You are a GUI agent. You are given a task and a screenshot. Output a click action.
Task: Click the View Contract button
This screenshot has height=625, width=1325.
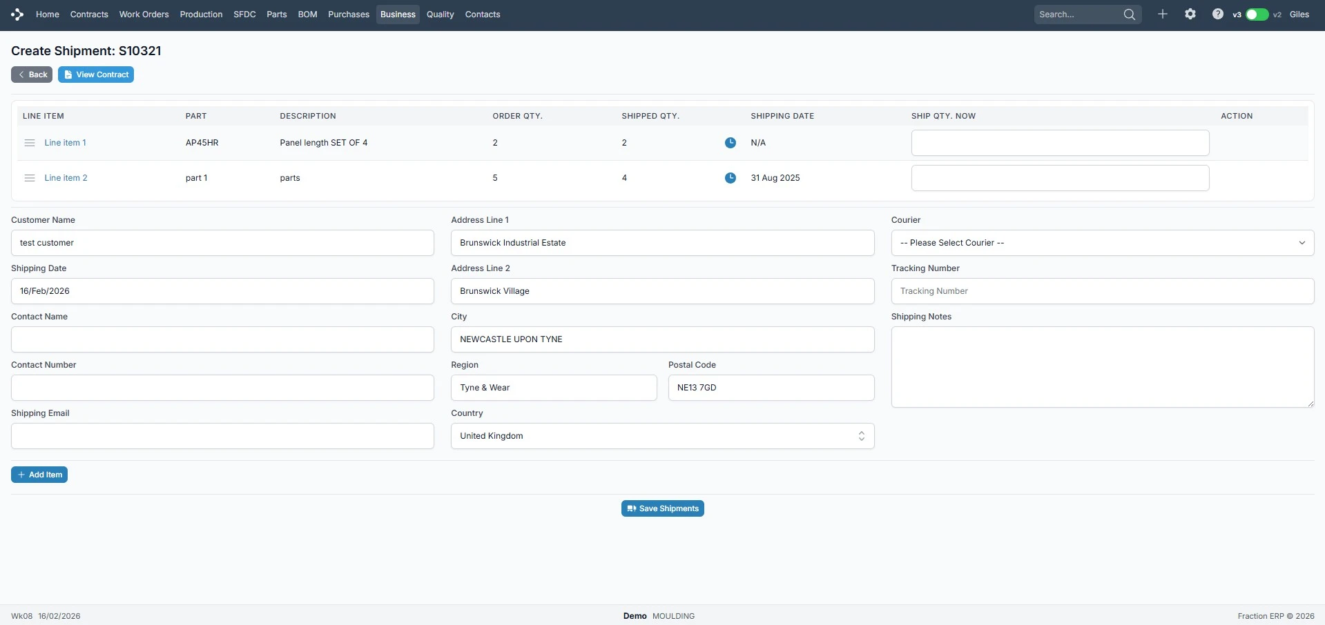(96, 75)
